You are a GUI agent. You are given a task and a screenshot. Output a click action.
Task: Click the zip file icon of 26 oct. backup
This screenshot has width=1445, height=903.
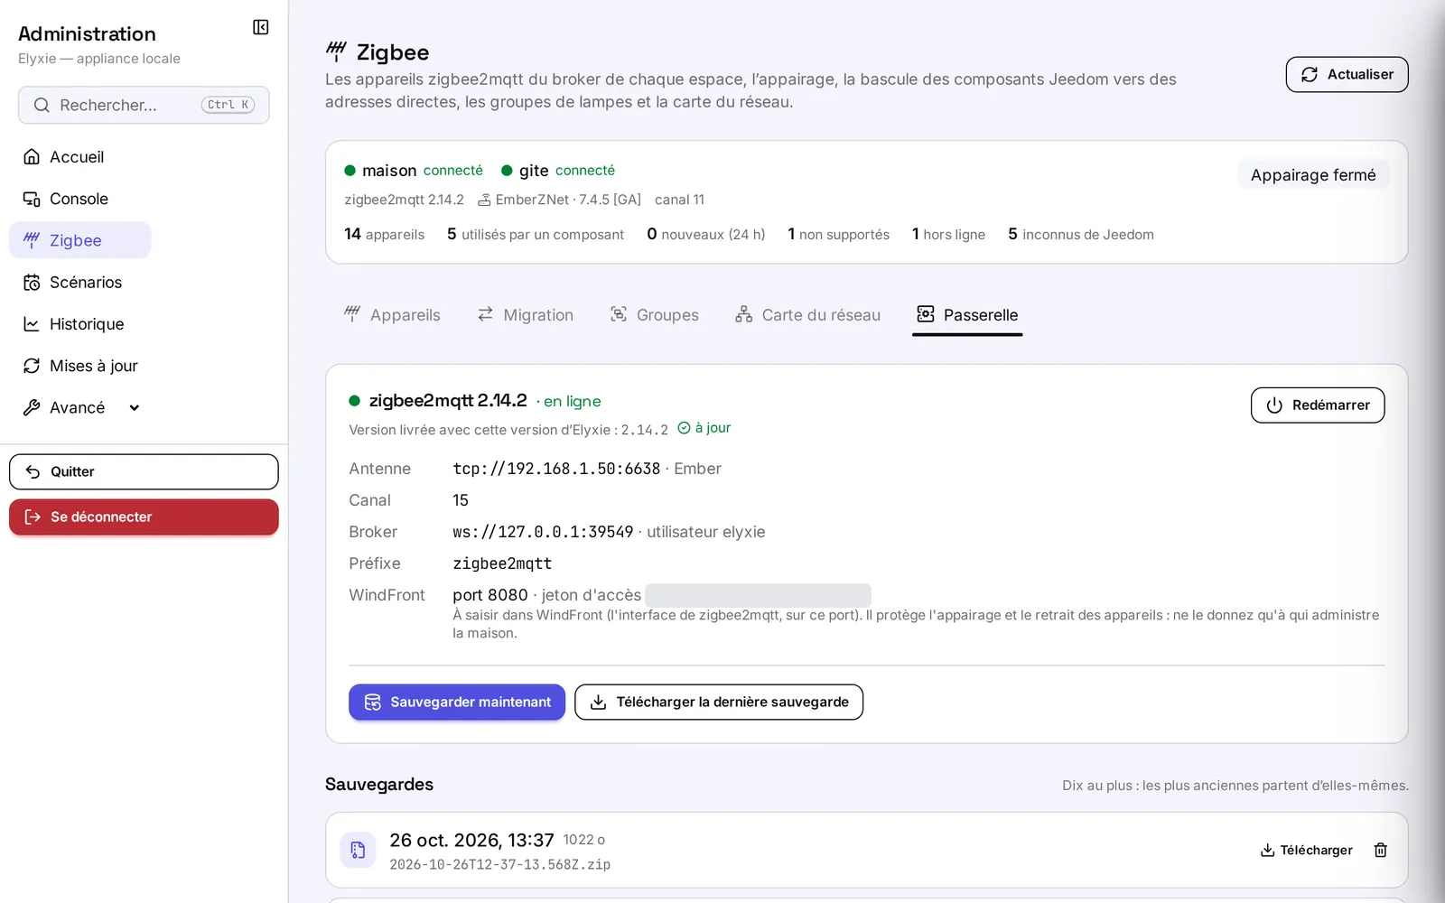click(358, 850)
